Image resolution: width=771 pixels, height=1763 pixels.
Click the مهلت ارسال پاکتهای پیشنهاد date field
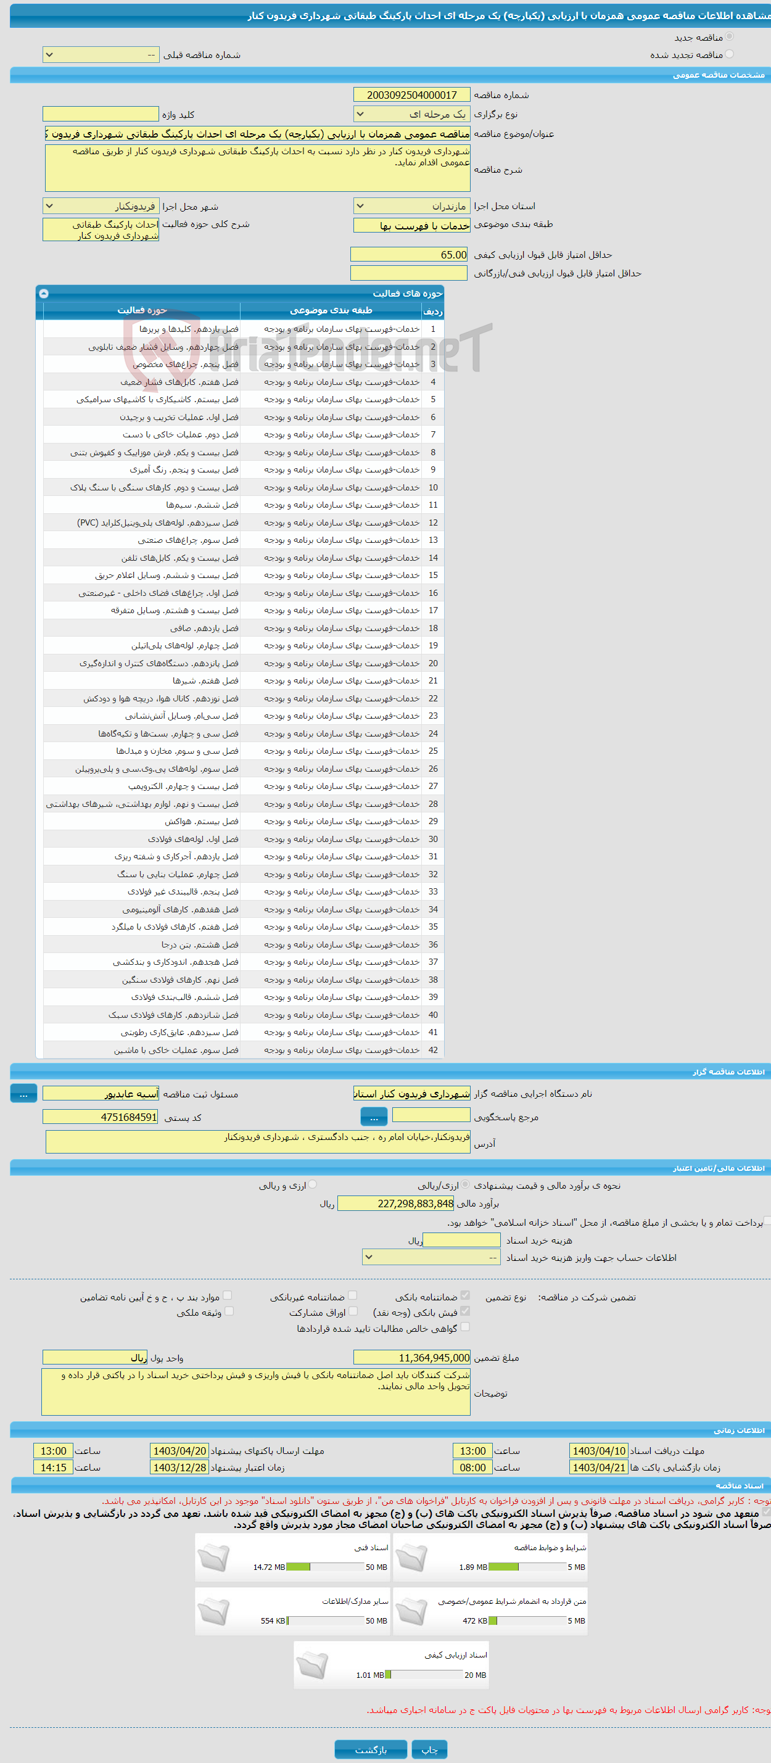pyautogui.click(x=179, y=1451)
